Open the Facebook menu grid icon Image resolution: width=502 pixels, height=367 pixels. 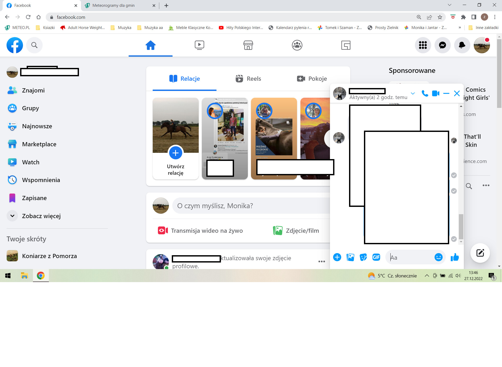(423, 45)
